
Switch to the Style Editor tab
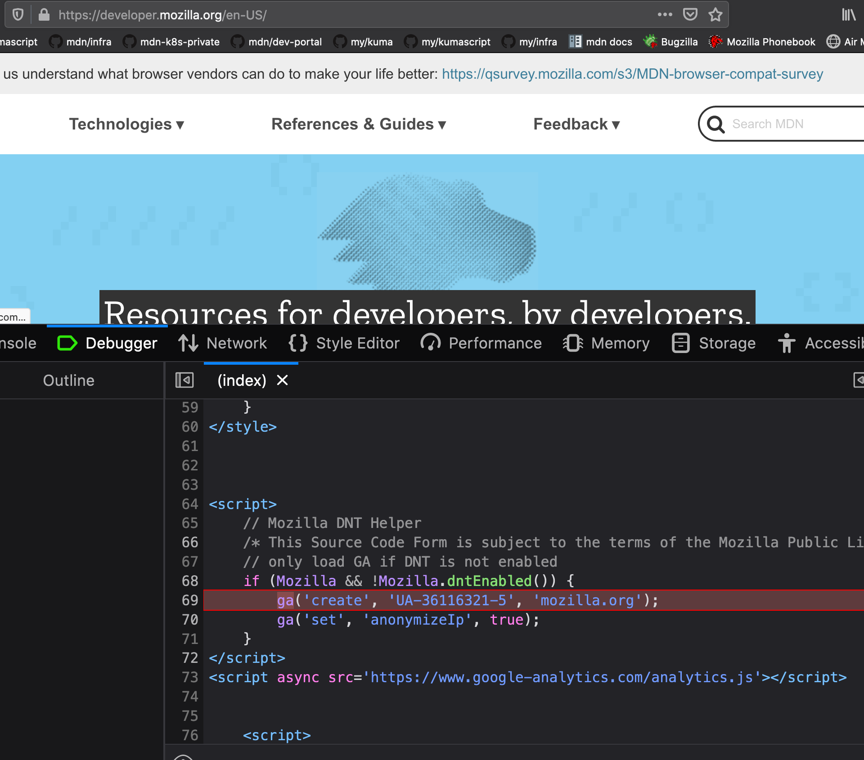tap(344, 343)
